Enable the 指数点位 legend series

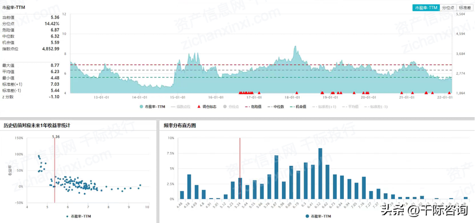180,107
